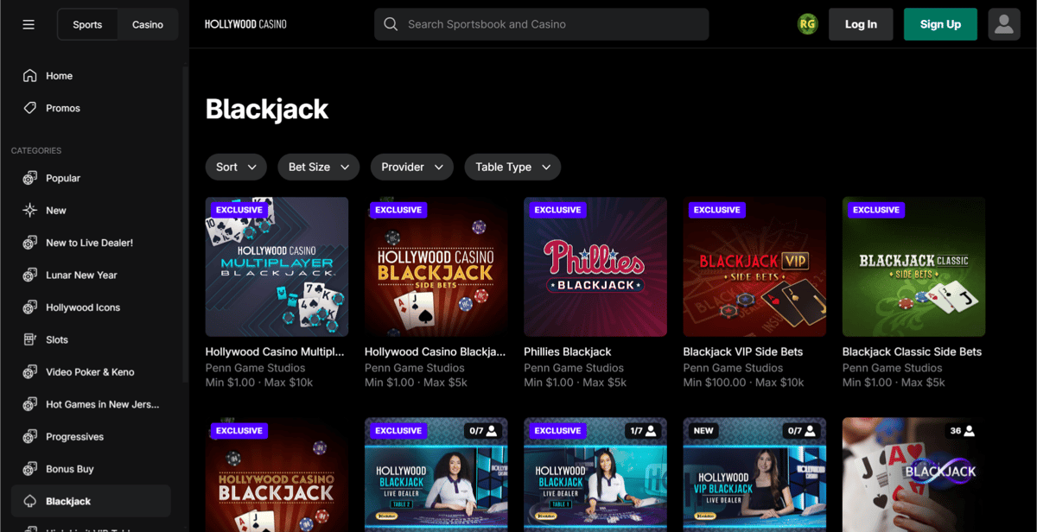Viewport: 1037px width, 532px height.
Task: Open the second-row Hollywood Casino Blackjack thumbnail
Action: click(x=277, y=475)
